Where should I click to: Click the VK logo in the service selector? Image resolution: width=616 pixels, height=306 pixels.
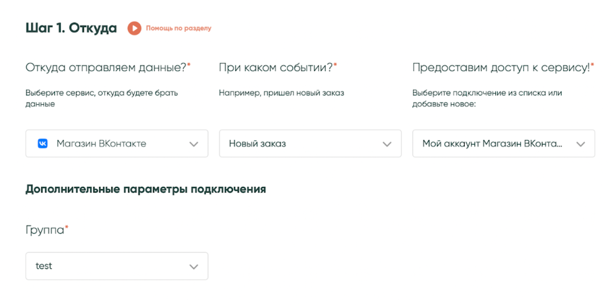pyautogui.click(x=42, y=143)
